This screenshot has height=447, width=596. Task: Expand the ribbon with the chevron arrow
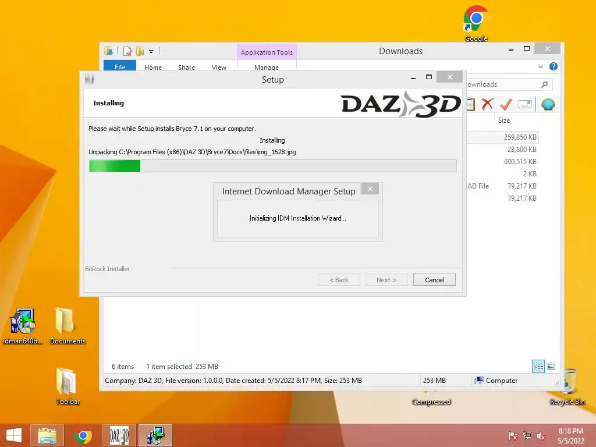541,66
